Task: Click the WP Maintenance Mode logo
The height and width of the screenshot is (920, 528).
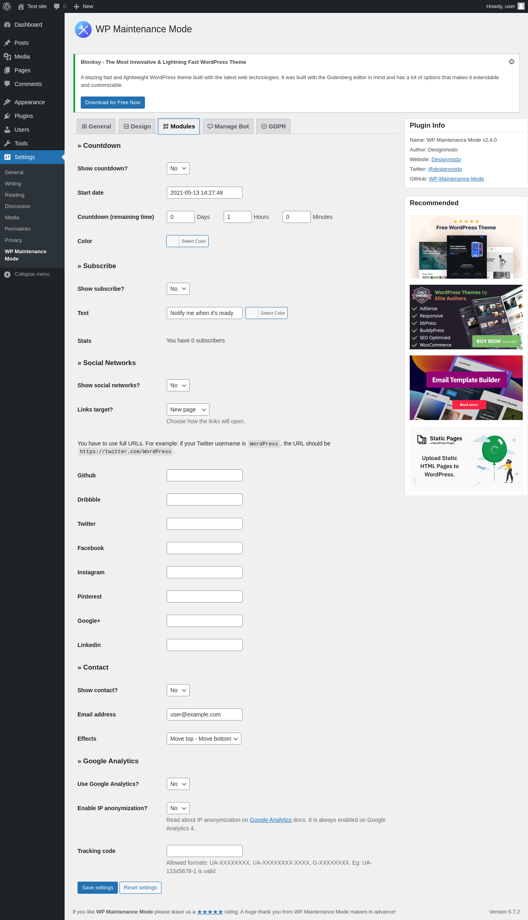Action: [83, 29]
